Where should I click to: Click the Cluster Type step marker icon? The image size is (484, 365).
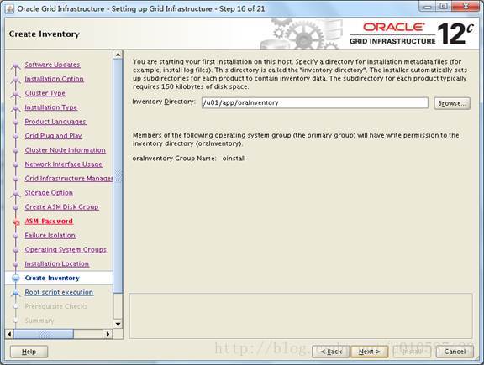tap(15, 94)
